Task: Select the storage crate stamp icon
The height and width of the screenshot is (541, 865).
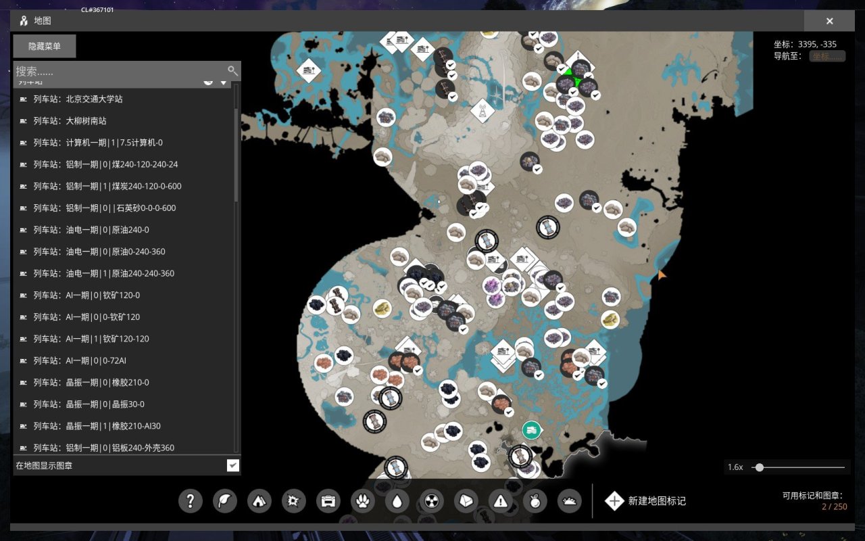Action: (328, 501)
